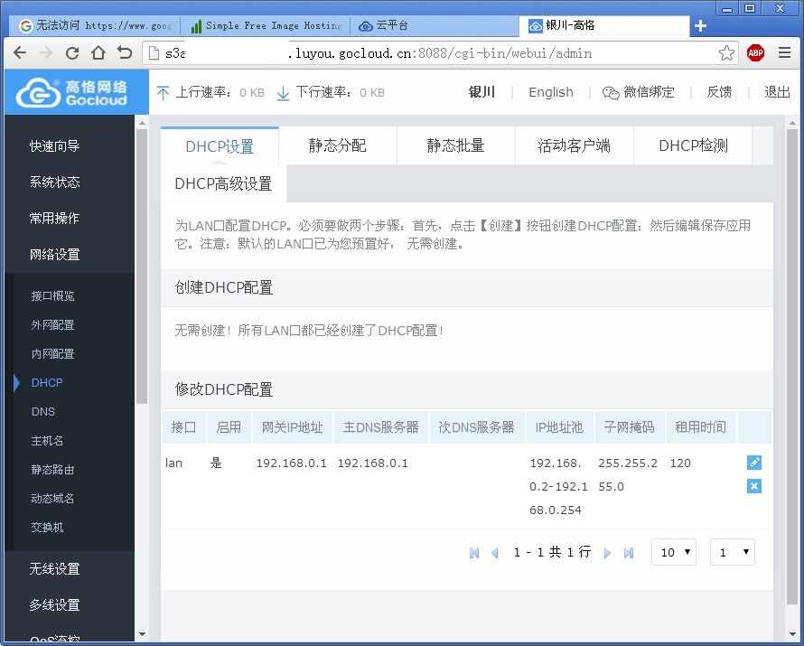Image resolution: width=804 pixels, height=646 pixels.
Task: Click the English language link
Action: (x=551, y=92)
